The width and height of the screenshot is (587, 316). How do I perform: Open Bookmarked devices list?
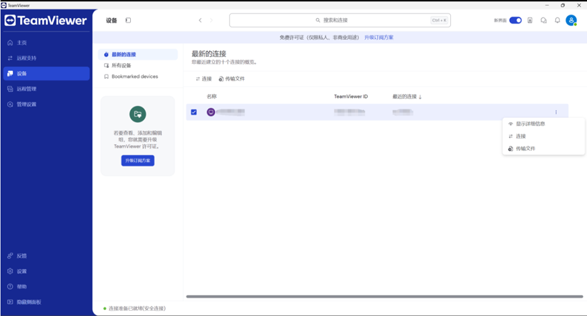pyautogui.click(x=138, y=76)
